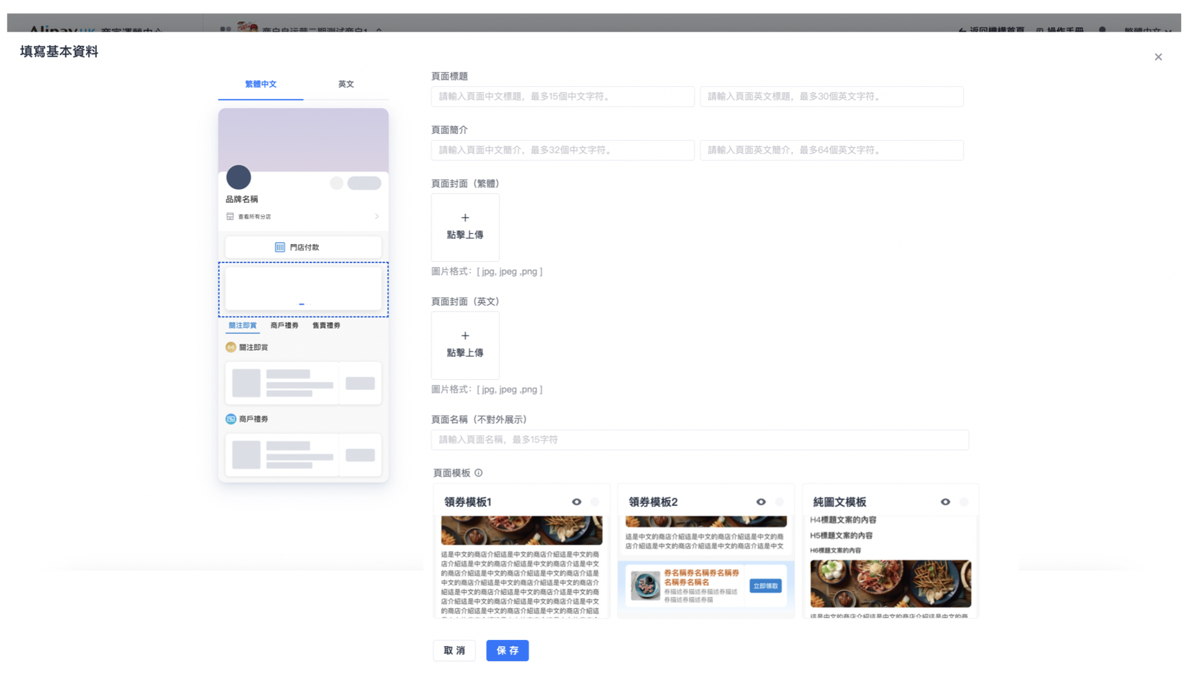Image resolution: width=1195 pixels, height=675 pixels.
Task: Expand the 查看所有分店 chevron arrow
Action: [x=377, y=217]
